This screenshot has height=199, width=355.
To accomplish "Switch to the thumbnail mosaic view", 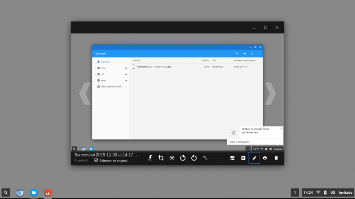I will coord(232,158).
